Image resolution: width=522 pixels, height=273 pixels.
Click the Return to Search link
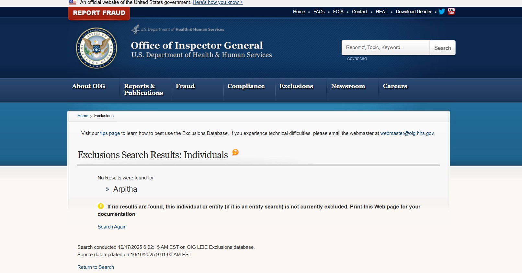96,267
